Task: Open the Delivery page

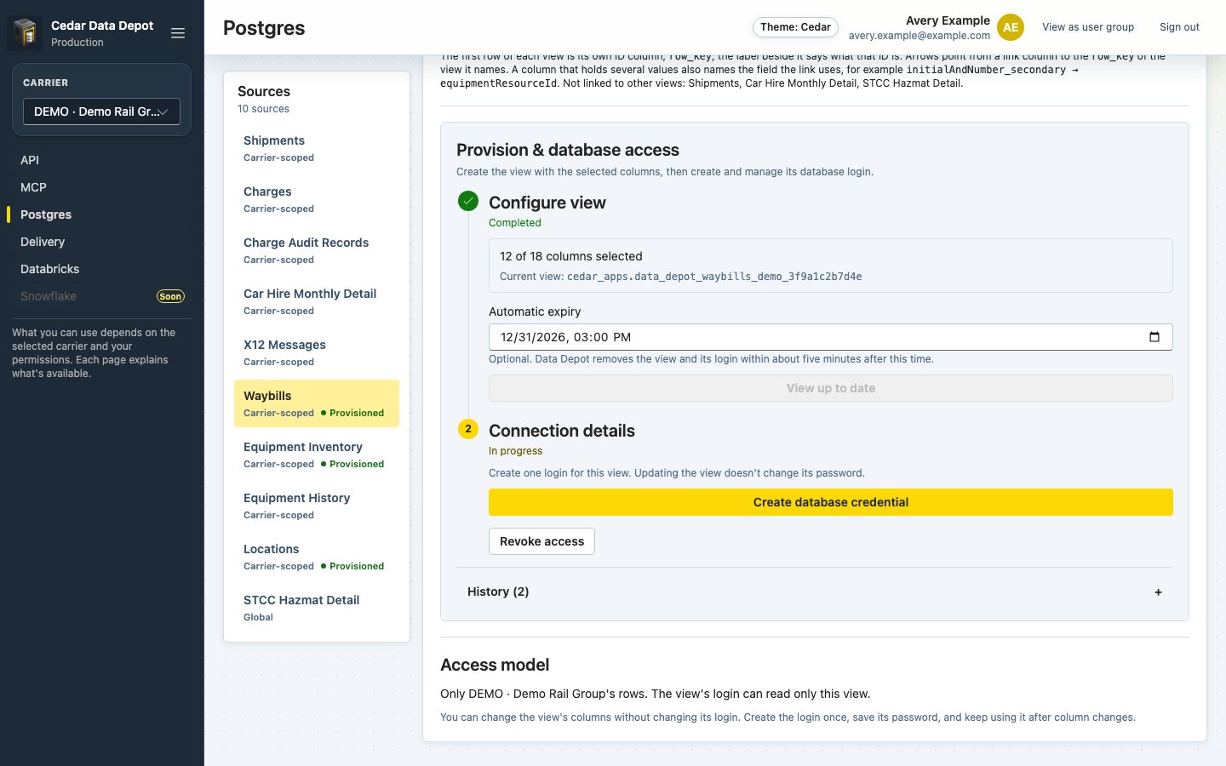Action: point(101,242)
